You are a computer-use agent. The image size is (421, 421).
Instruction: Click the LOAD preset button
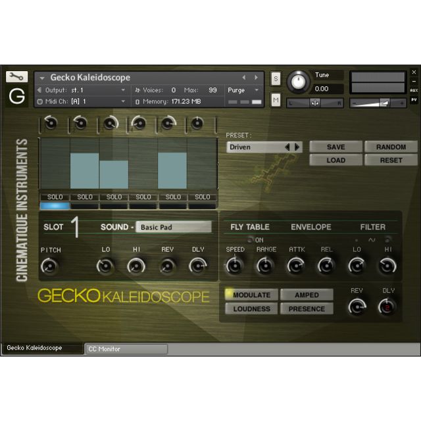click(335, 161)
